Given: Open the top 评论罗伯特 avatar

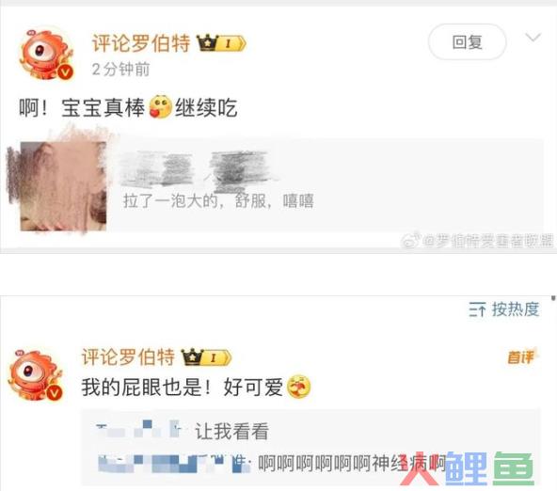Looking at the screenshot, I should 46,54.
